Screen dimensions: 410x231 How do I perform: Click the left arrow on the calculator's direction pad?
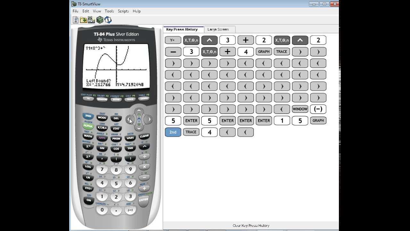tap(129, 120)
